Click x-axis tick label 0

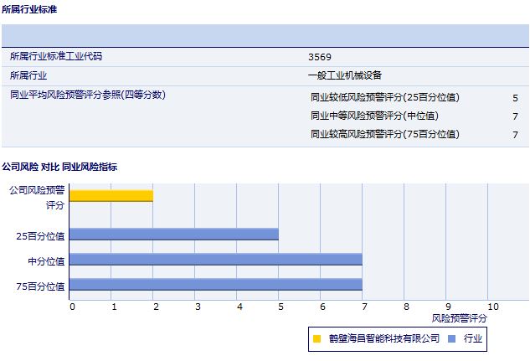point(72,307)
